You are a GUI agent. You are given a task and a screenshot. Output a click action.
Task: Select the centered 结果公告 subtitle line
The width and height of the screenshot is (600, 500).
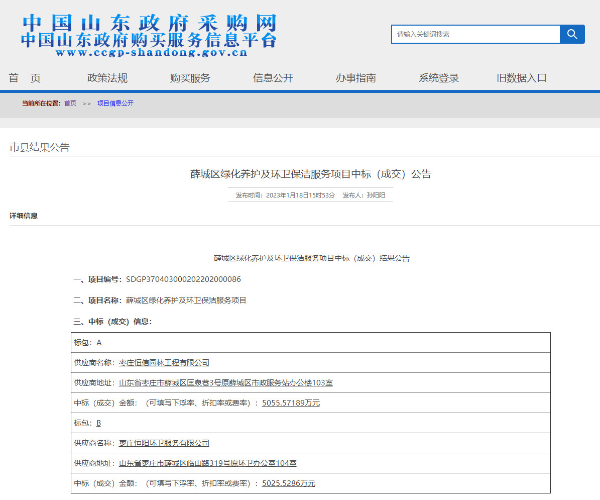[x=311, y=258]
